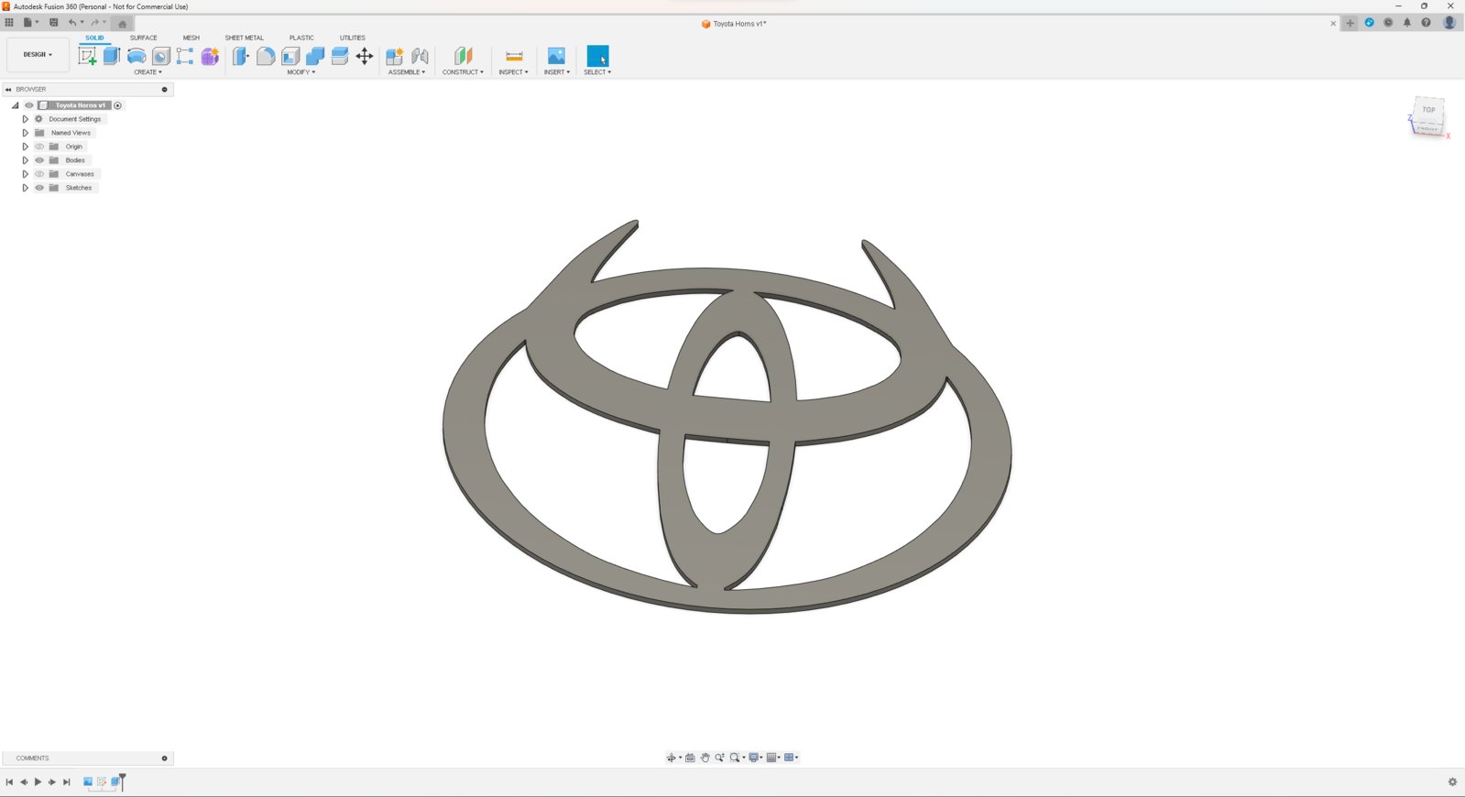Click the Pan hand icon
Screen dimensions: 1465x797
(705, 758)
